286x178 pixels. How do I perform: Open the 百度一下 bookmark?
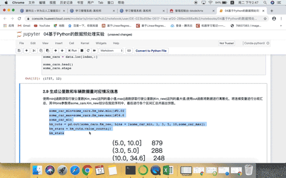pyautogui.click(x=83, y=26)
